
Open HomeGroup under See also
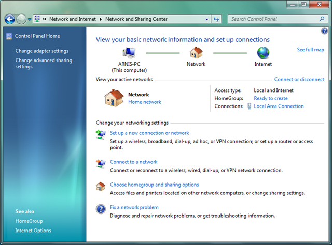tap(29, 221)
